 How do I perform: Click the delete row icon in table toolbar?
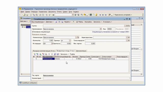43,54
